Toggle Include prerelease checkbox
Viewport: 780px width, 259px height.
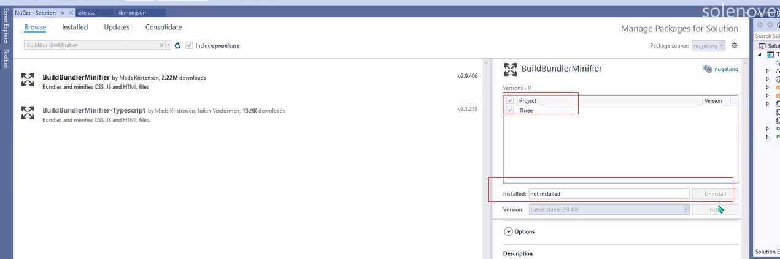pos(190,45)
